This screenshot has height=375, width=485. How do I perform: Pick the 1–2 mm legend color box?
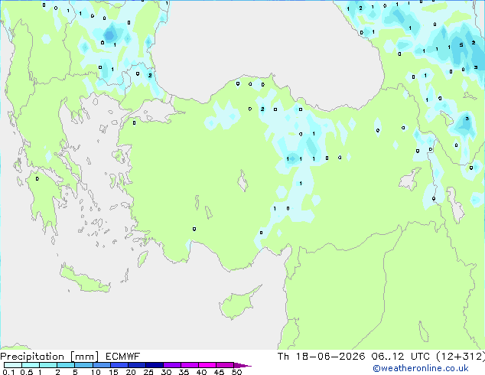coord(48,365)
